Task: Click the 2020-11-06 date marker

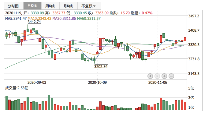Action: coord(158,83)
